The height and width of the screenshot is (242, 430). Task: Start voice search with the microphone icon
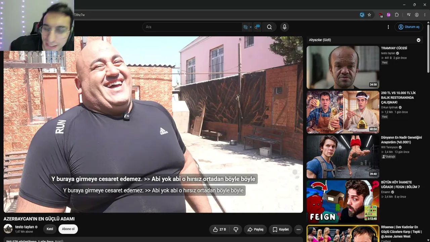285,27
